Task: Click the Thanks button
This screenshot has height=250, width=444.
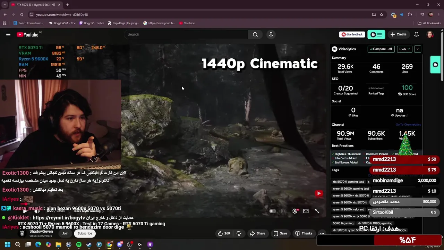Action: coord(304,233)
